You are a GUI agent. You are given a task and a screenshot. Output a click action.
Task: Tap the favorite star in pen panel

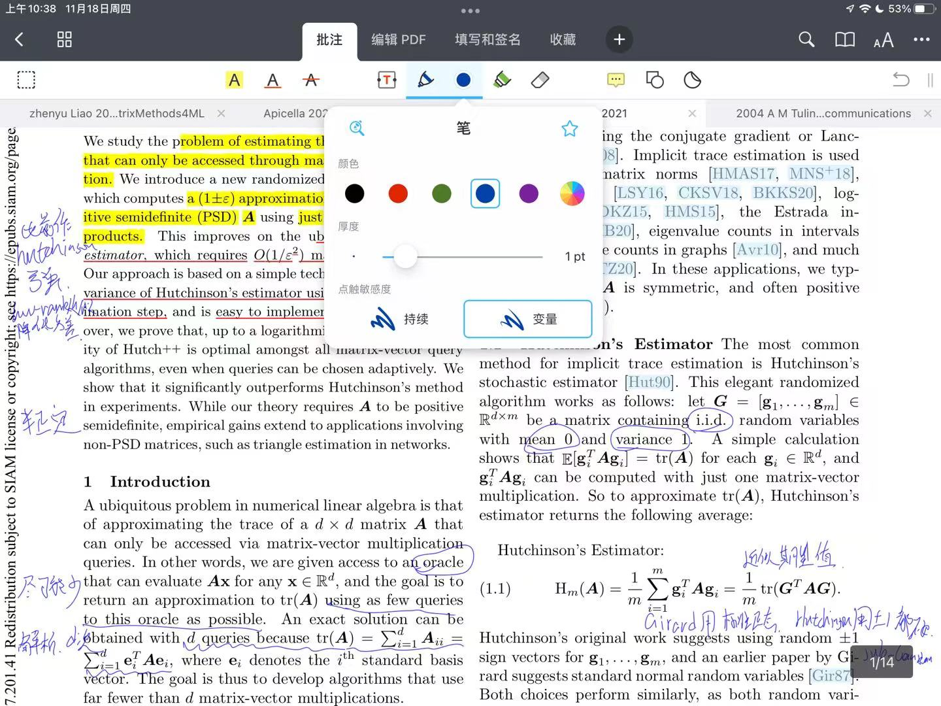point(570,128)
